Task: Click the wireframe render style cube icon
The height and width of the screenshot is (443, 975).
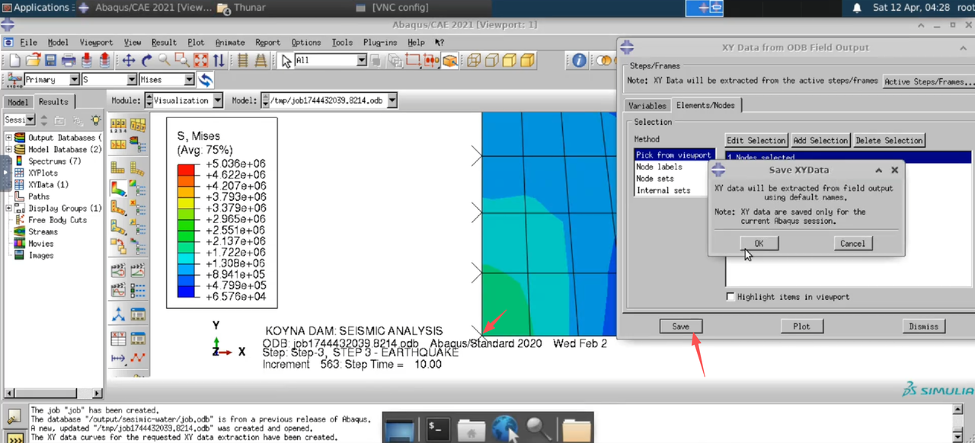Action: coord(474,60)
